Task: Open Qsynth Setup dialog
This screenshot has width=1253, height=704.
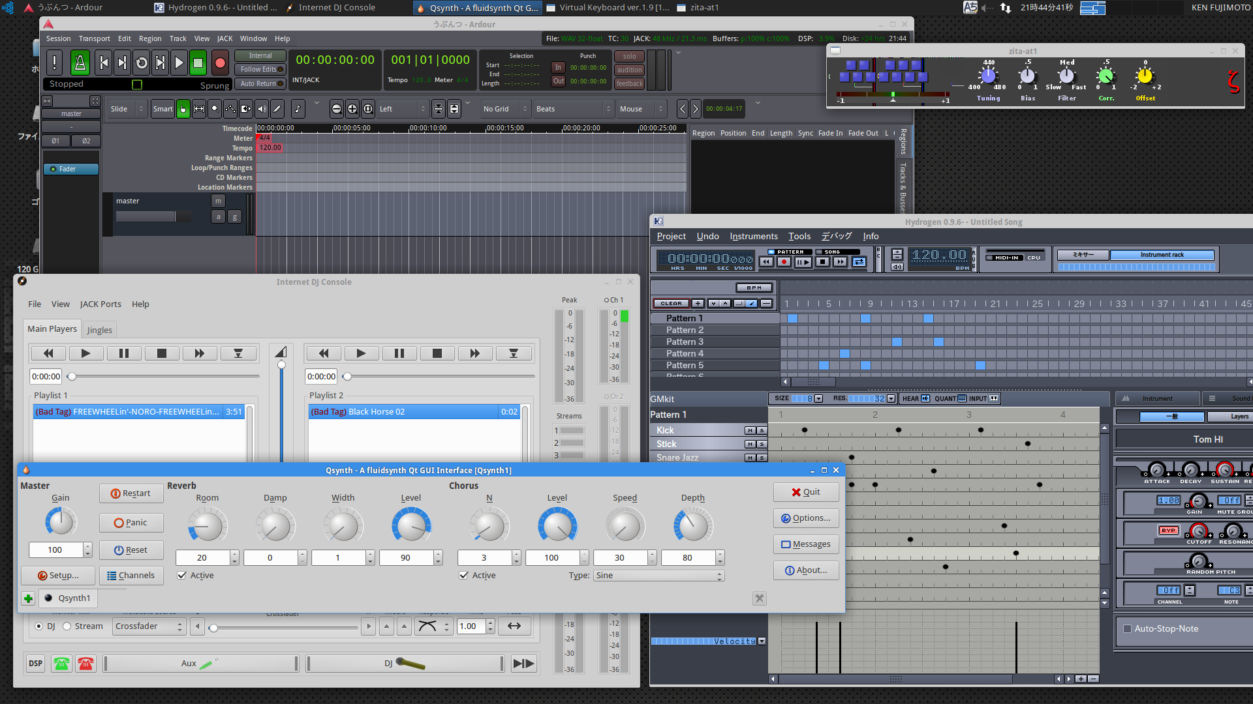Action: 58,576
